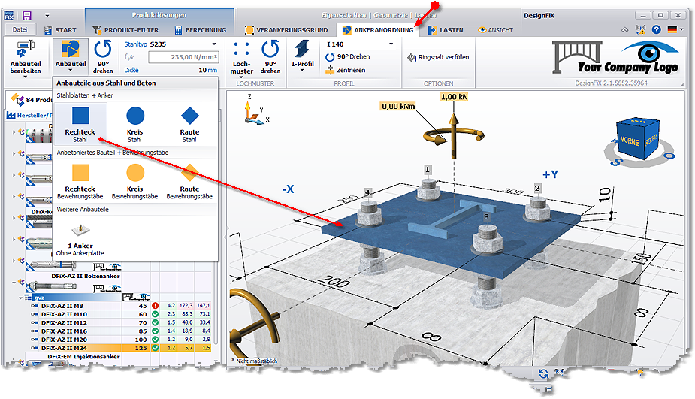The height and width of the screenshot is (399, 695).
Task: Click the purple save icon in title bar
Action: pos(26,16)
